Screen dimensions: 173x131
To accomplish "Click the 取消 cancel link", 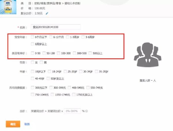I will click(27, 124).
